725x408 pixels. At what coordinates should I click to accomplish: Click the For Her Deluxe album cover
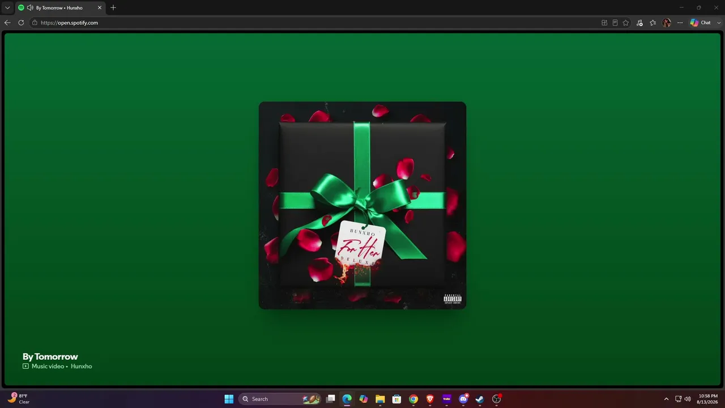click(362, 205)
